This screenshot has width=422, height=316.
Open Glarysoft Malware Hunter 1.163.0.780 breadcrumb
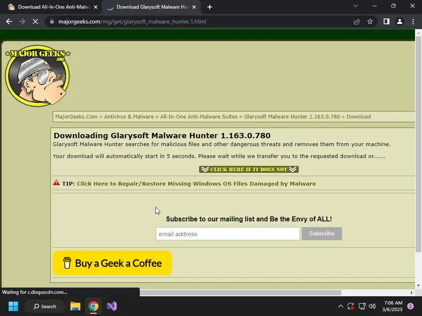pyautogui.click(x=292, y=116)
